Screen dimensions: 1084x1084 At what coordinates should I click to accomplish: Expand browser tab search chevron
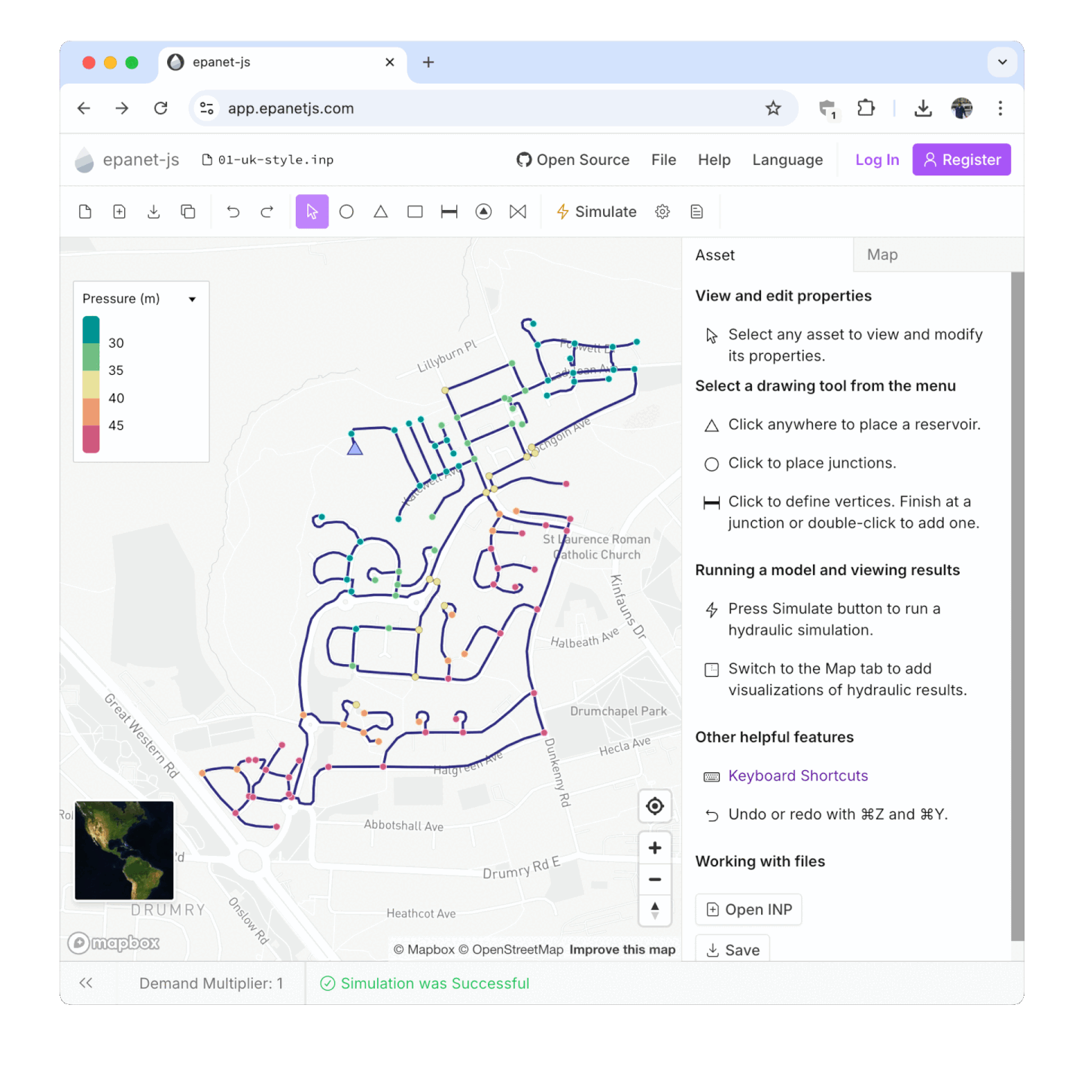(1003, 62)
